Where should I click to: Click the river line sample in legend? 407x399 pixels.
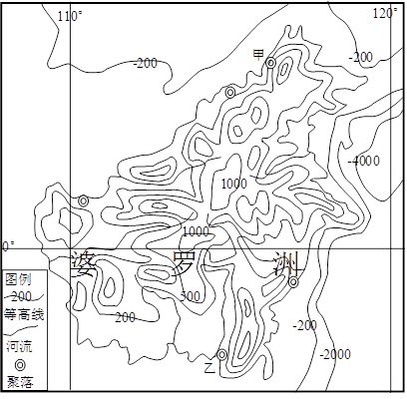(22, 329)
